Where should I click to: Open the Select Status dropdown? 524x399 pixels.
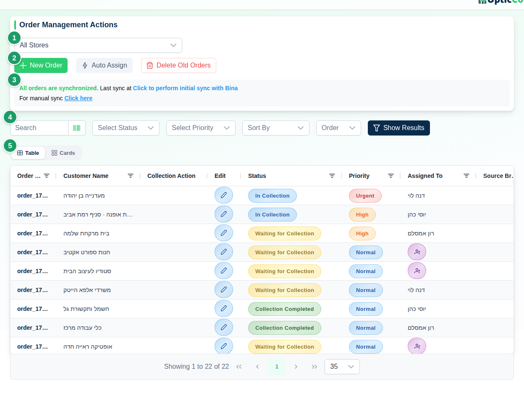click(x=126, y=128)
